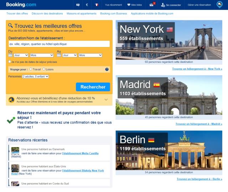
Task: Open l'établissement Melia Castilla link
Action: (80, 153)
